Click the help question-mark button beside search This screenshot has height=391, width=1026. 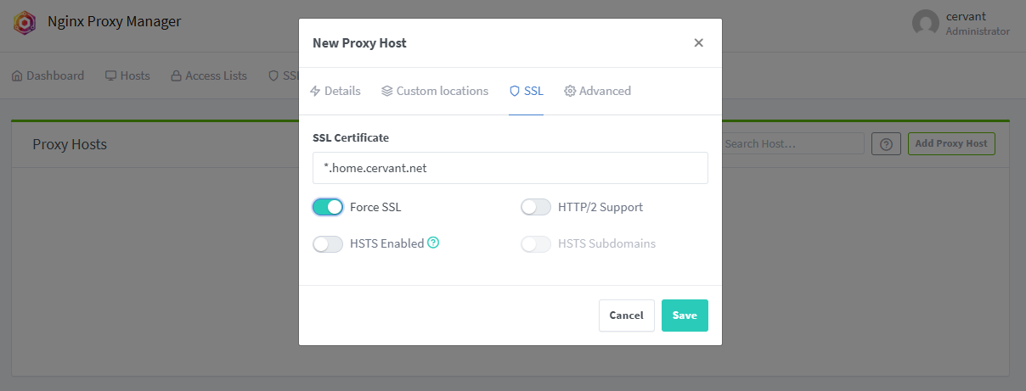[x=886, y=143]
